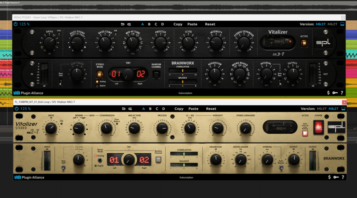Toggle Mk3-T orange Active button

[304, 43]
